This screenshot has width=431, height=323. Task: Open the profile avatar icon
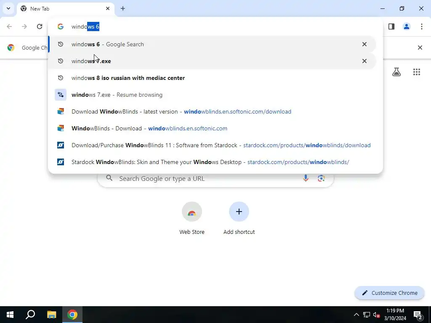pyautogui.click(x=407, y=26)
